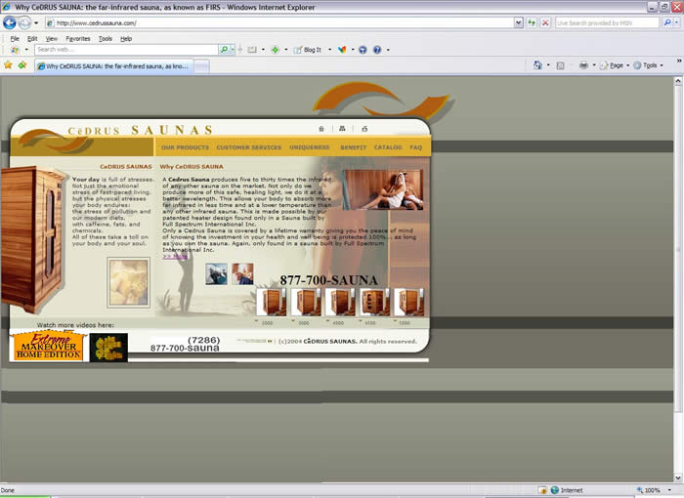Click the site home icon in header
The width and height of the screenshot is (684, 498).
321,129
